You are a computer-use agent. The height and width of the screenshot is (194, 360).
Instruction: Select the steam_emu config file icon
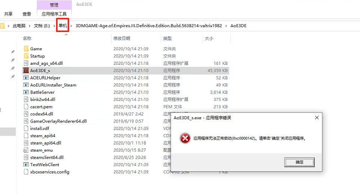pyautogui.click(x=26, y=150)
